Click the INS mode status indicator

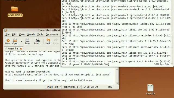click(110, 87)
